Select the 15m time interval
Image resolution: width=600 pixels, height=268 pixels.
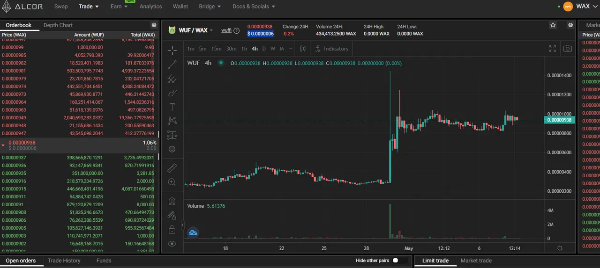pyautogui.click(x=216, y=49)
